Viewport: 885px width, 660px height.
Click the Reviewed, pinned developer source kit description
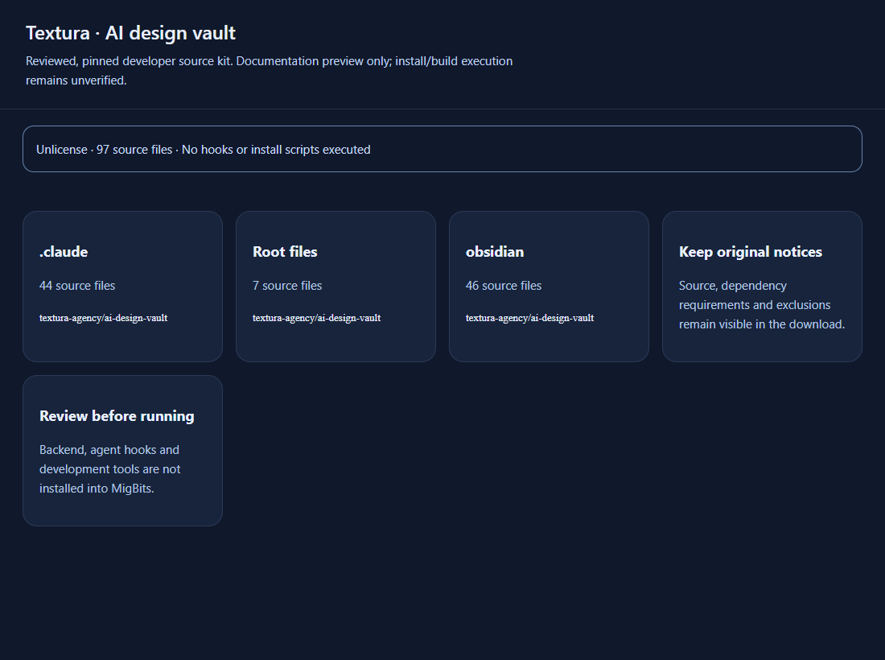point(270,71)
